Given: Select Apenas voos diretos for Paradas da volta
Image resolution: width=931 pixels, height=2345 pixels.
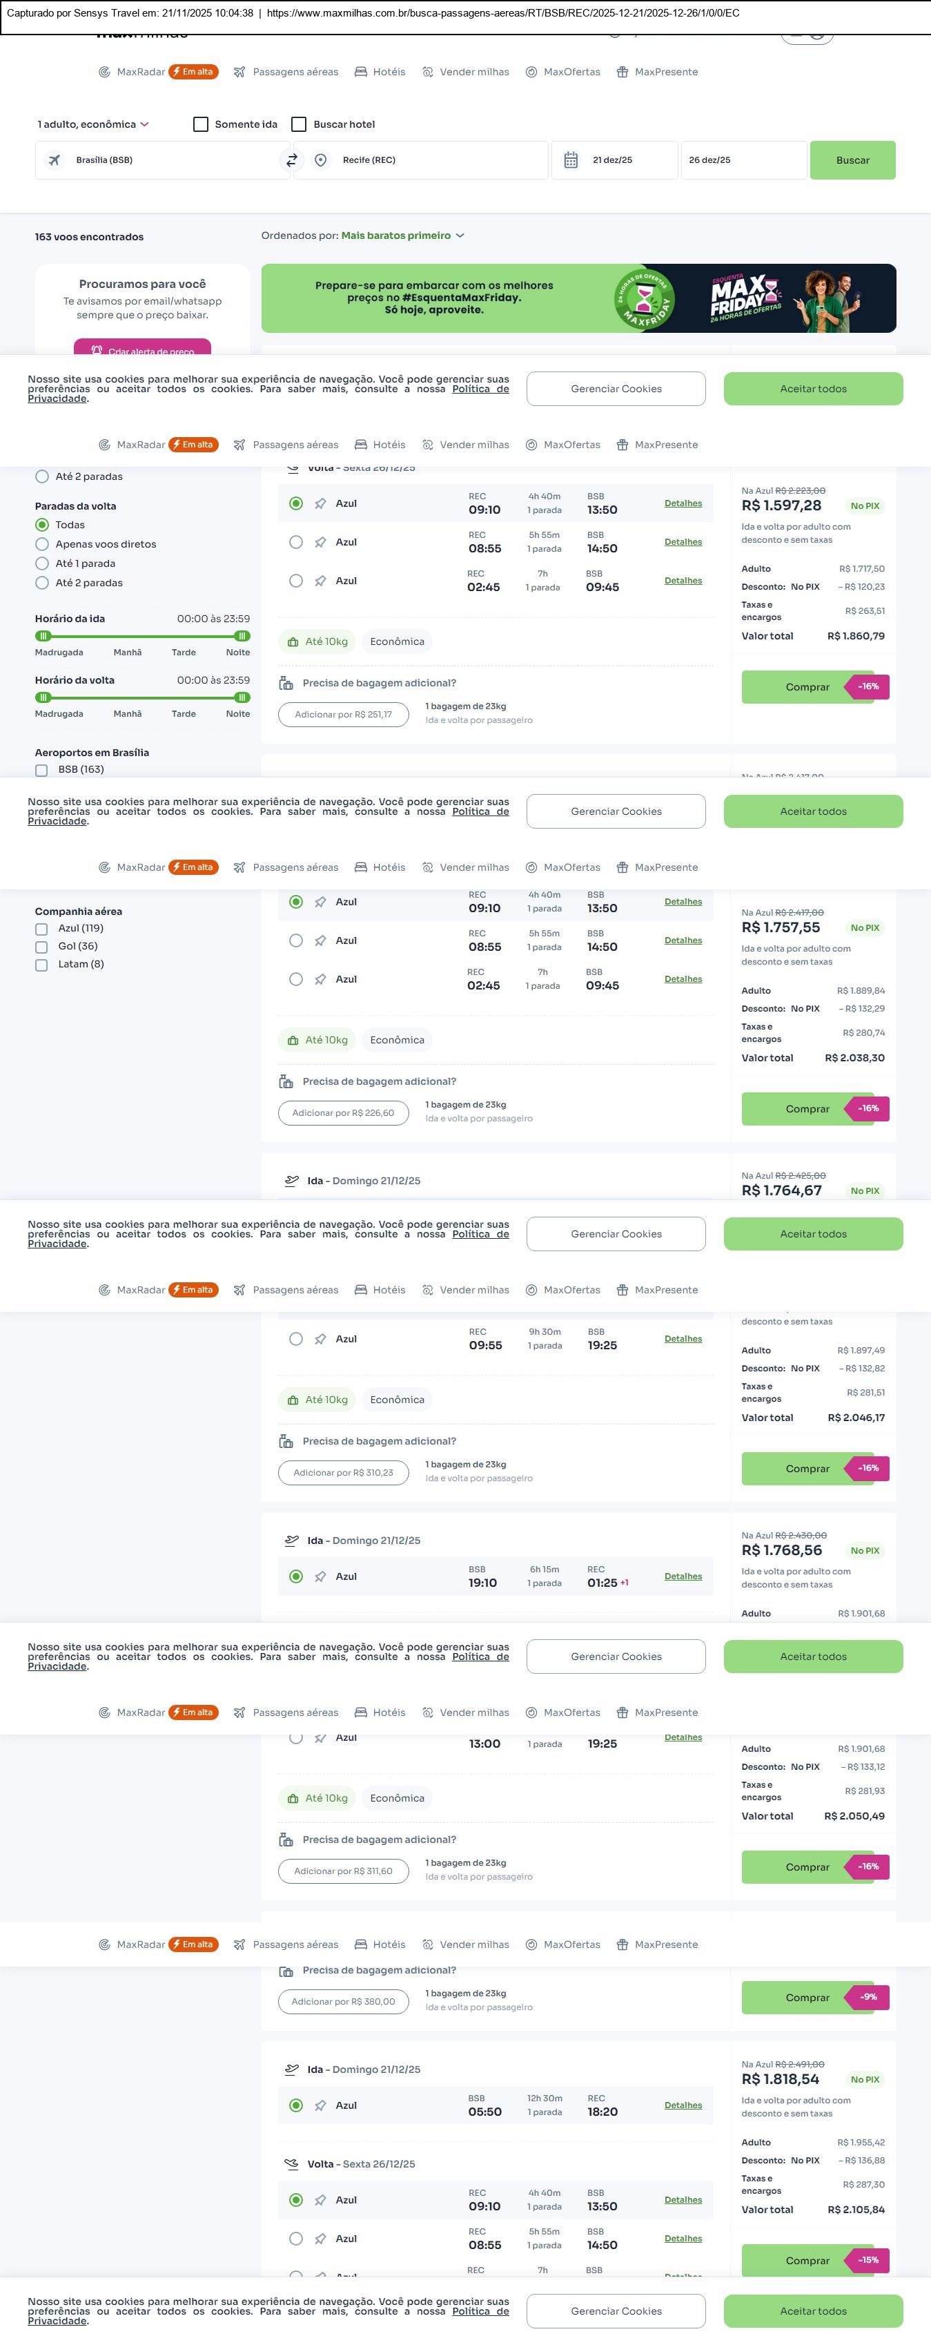Looking at the screenshot, I should [42, 544].
